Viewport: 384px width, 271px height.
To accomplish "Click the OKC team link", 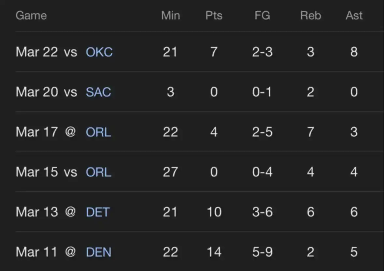I will (x=99, y=52).
